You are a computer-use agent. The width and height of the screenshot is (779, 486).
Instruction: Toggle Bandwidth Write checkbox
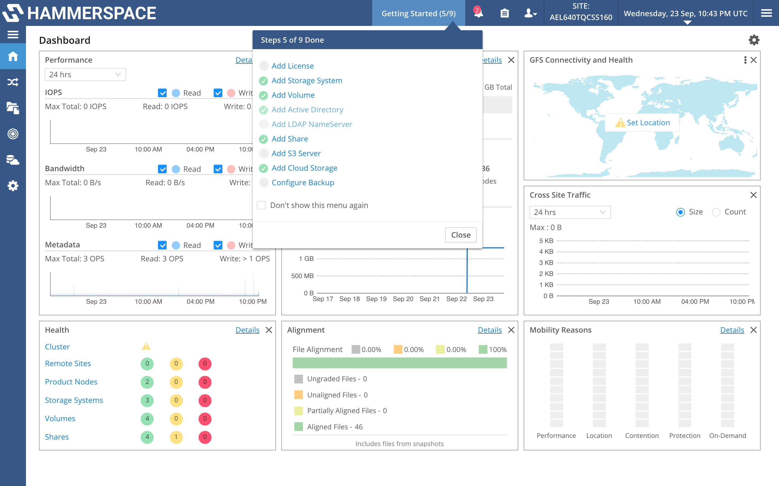pos(218,169)
